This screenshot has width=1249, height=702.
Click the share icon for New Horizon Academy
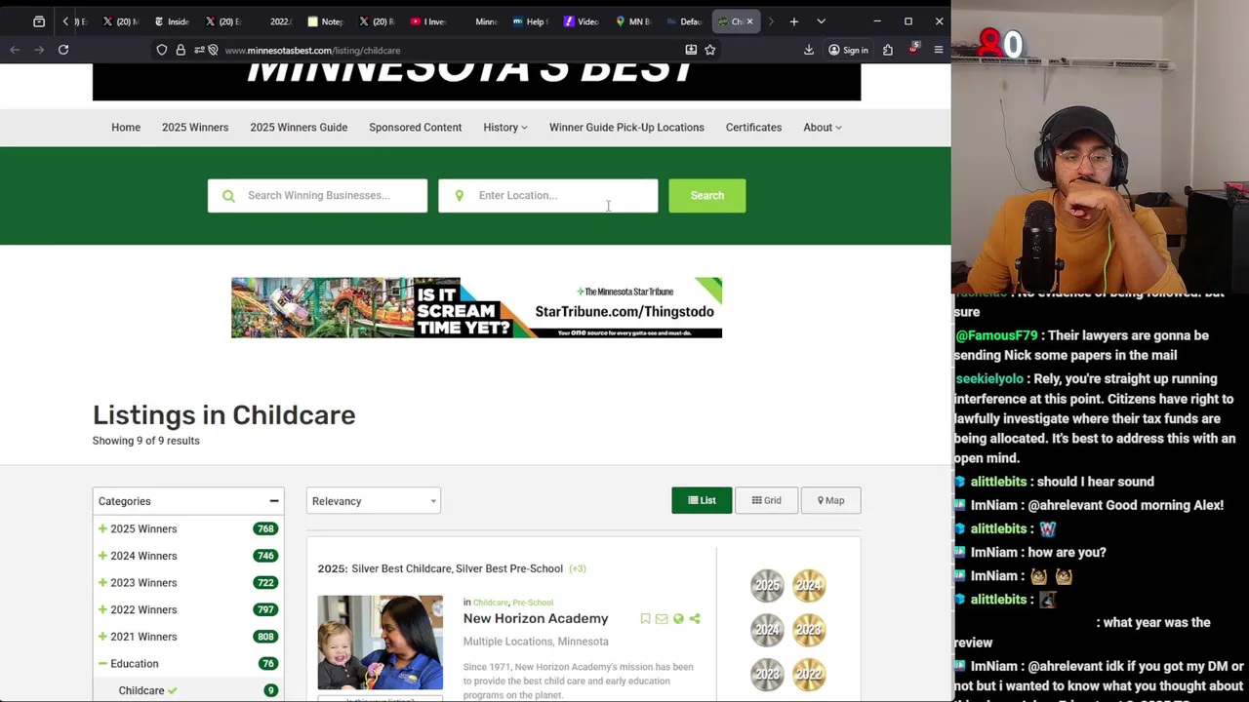coord(695,619)
